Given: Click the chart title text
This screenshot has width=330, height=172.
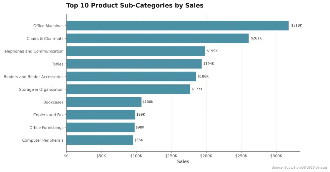Looking at the screenshot, I should [x=135, y=6].
